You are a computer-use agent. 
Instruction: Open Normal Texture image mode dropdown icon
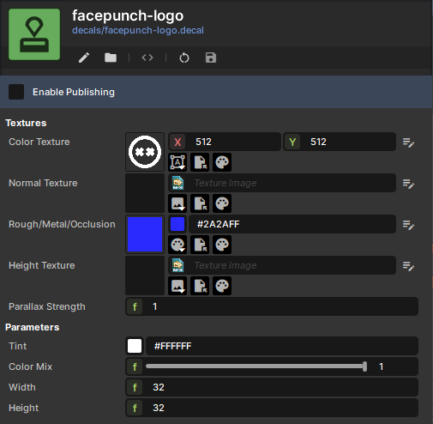tap(177, 203)
